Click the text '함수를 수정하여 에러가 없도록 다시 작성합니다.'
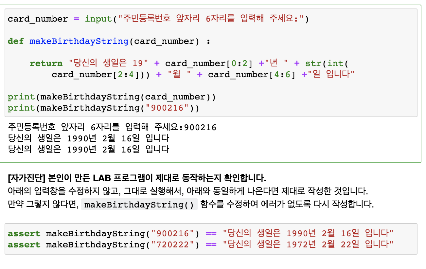 287,205
